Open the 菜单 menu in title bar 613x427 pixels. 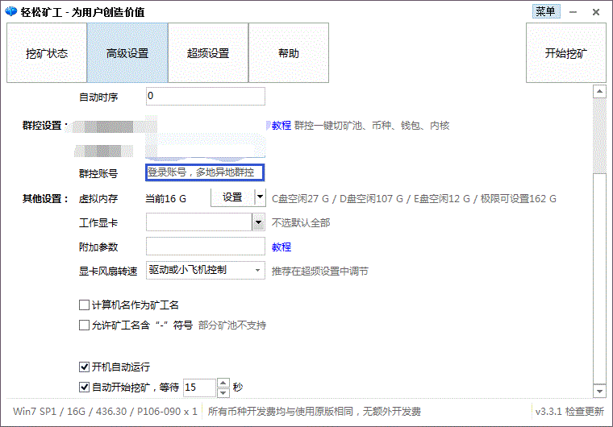pos(544,11)
